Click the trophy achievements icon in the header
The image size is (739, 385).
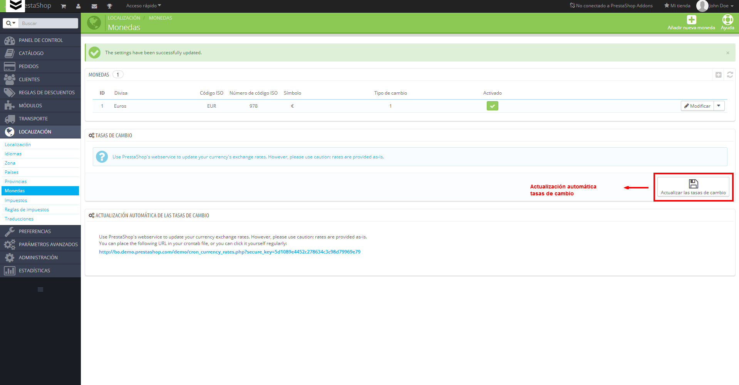[x=109, y=6]
